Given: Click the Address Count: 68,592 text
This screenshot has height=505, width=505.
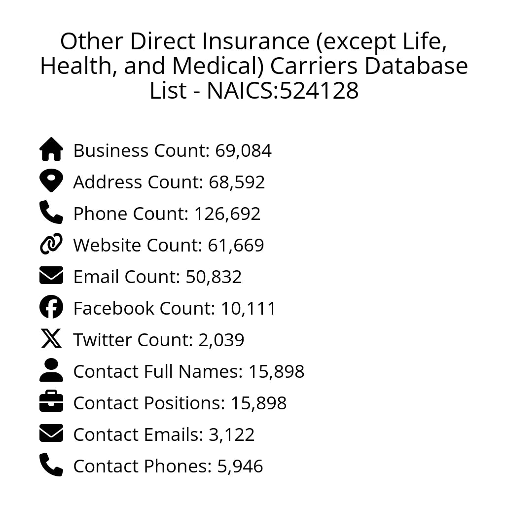Looking at the screenshot, I should (169, 182).
